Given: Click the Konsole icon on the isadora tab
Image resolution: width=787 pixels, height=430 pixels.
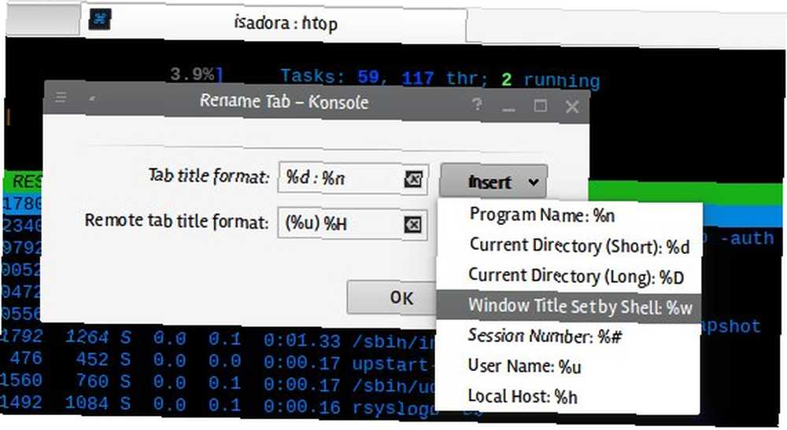Looking at the screenshot, I should (100, 20).
